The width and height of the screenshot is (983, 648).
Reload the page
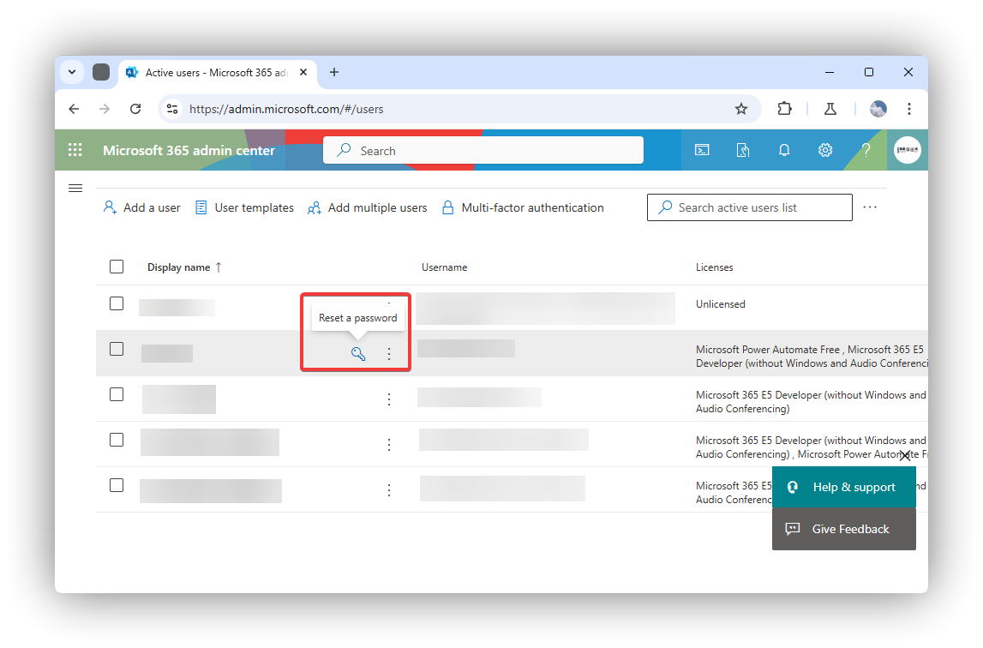click(x=135, y=109)
